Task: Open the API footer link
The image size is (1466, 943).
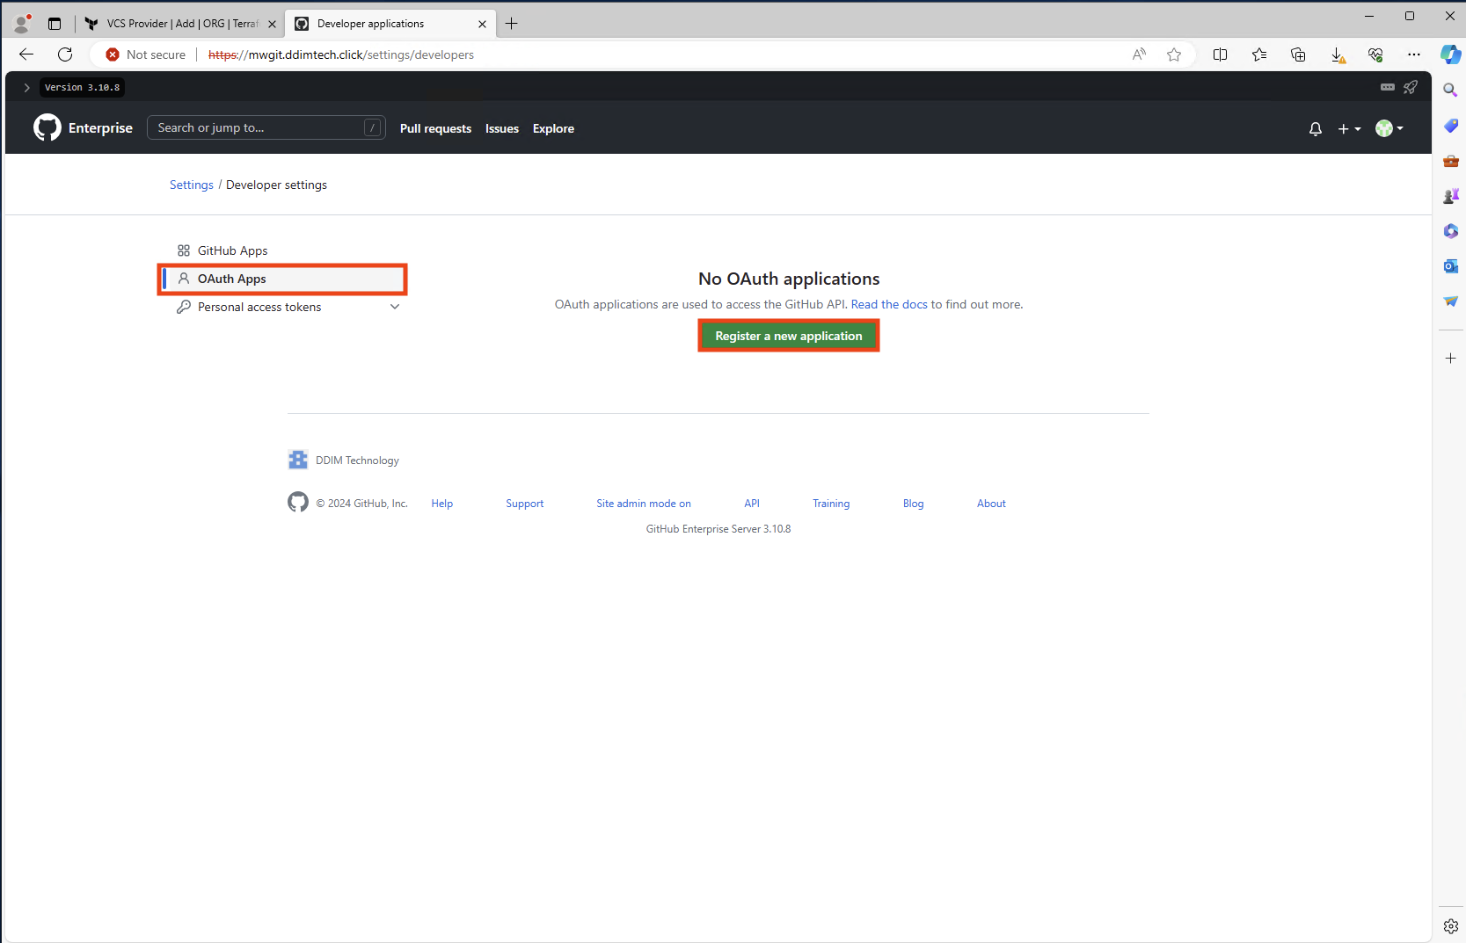Action: (x=752, y=504)
